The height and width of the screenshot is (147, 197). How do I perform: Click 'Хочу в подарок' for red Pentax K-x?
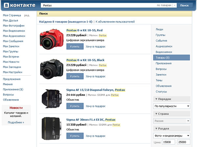pos(96,46)
